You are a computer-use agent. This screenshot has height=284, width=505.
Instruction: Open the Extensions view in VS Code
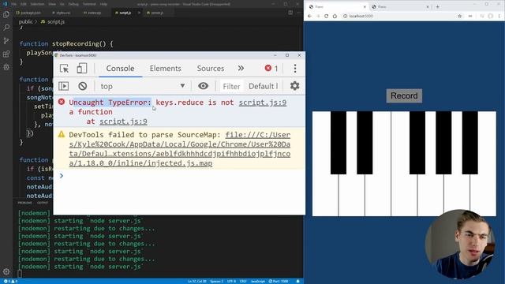pyautogui.click(x=6, y=54)
